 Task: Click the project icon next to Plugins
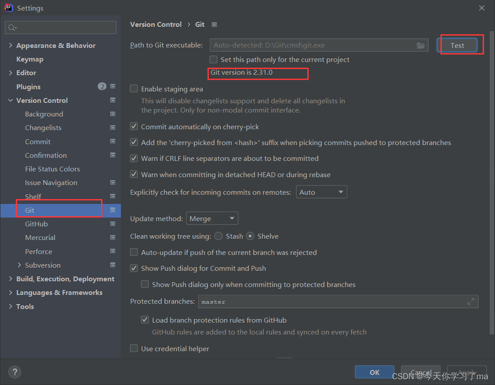click(113, 86)
